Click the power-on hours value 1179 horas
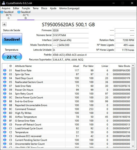This screenshot has width=137, height=150. point(125,50)
